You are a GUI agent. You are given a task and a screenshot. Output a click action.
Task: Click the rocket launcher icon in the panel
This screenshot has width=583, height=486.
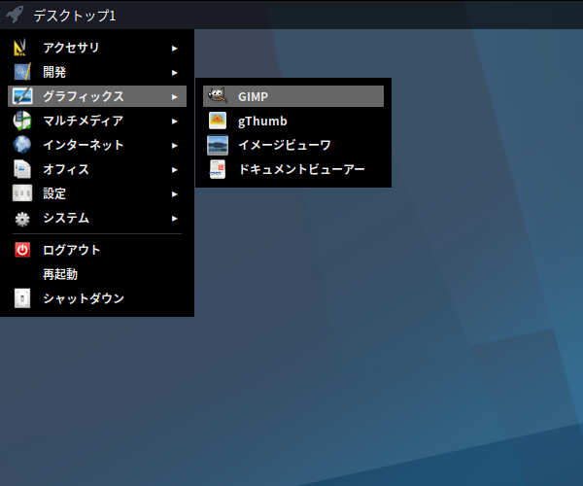click(15, 15)
